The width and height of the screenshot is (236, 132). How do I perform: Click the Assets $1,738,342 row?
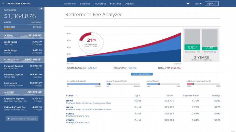(23, 22)
